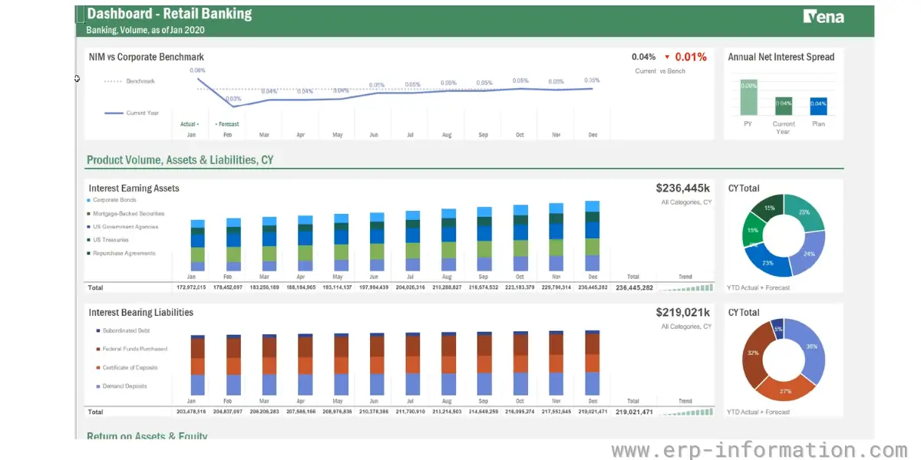This screenshot has width=921, height=460.
Task: Select the Subordinated Debt legend marker
Action: (x=98, y=330)
